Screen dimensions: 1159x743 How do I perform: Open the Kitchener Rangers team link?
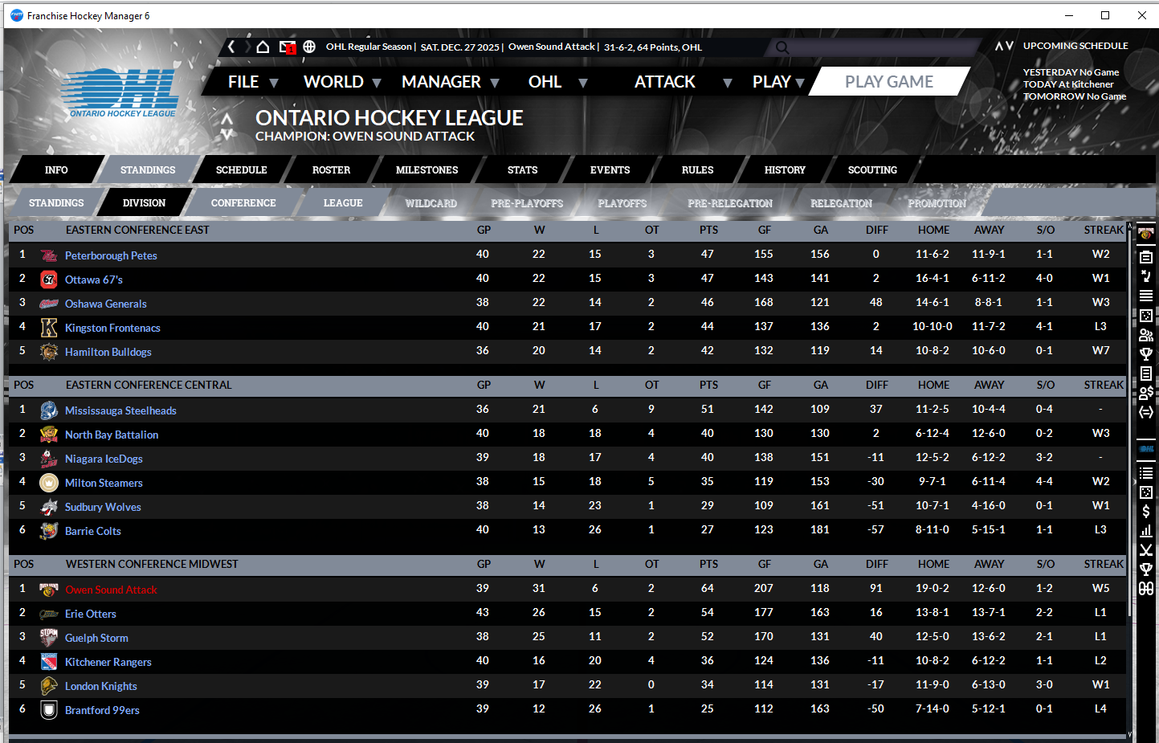[x=108, y=662]
